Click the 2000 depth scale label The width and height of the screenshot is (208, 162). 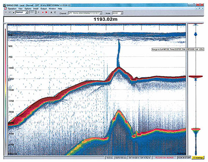pyautogui.click(x=11, y=112)
